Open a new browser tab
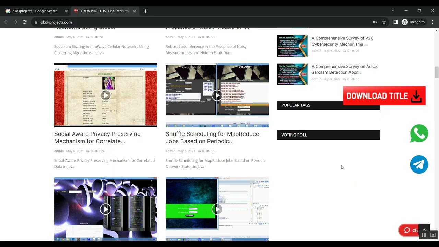The image size is (439, 247). point(145,11)
